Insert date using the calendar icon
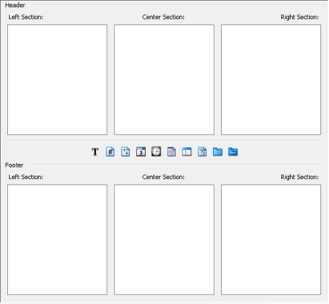Image resolution: width=329 pixels, height=304 pixels. (x=141, y=152)
